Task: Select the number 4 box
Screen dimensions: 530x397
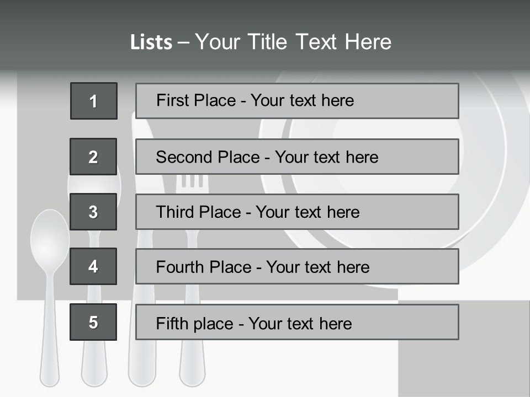Action: pos(93,266)
